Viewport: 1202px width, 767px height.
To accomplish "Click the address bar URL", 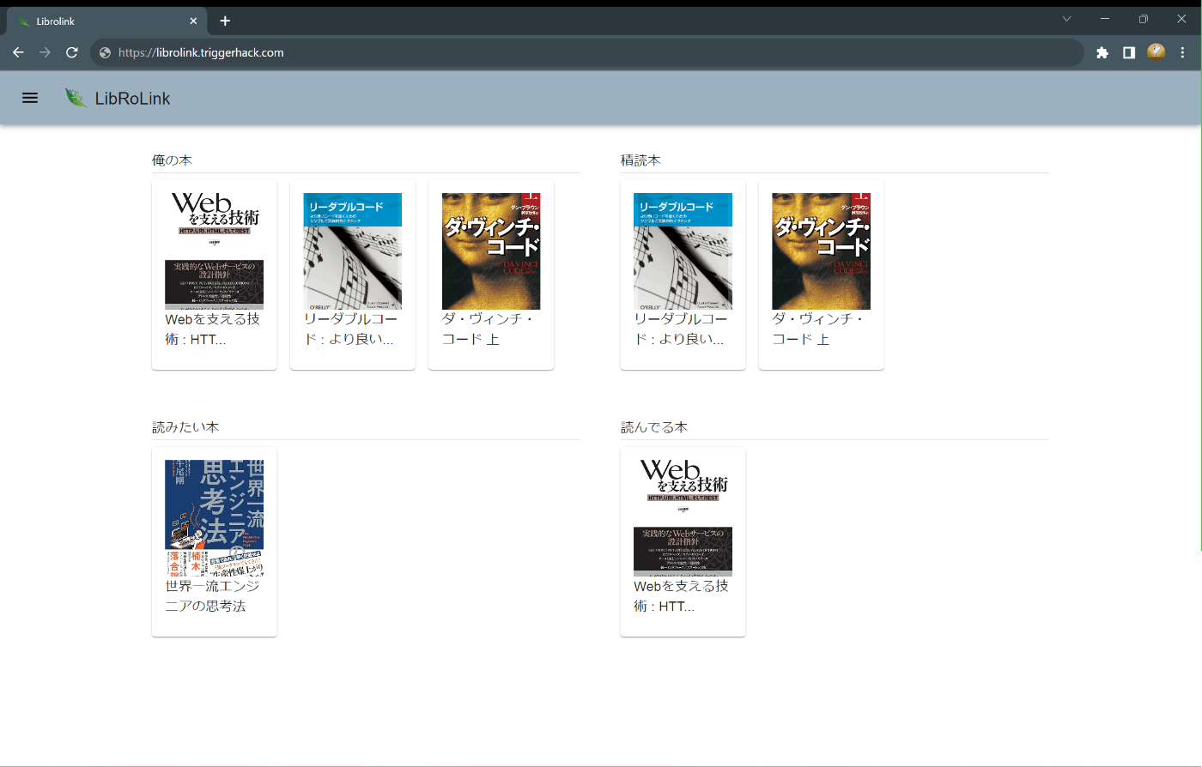I will (x=201, y=52).
